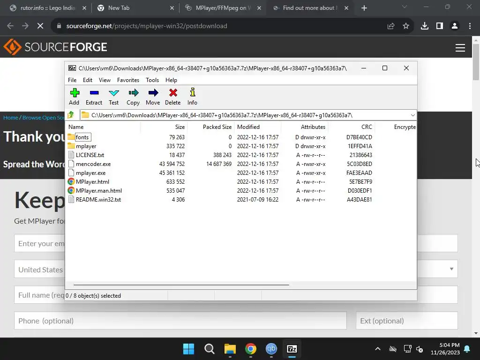This screenshot has height=360, width=480.
Task: Select the README.win32.txt file icon
Action: click(x=71, y=200)
